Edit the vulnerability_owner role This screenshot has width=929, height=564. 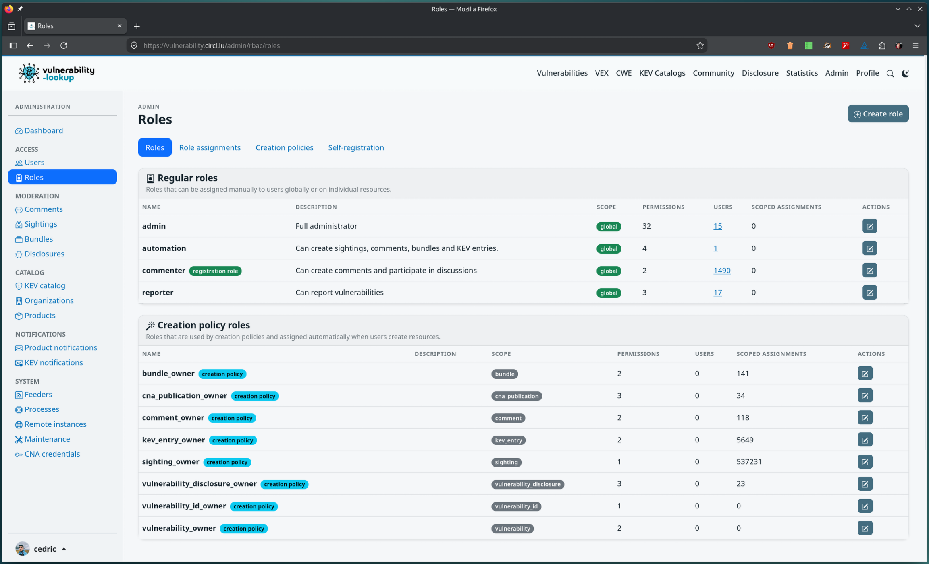(x=865, y=528)
